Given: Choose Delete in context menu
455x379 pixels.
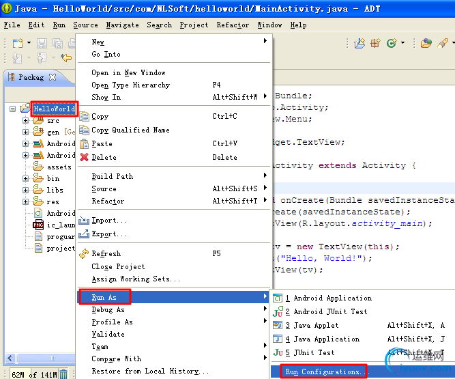Looking at the screenshot, I should pos(174,158).
